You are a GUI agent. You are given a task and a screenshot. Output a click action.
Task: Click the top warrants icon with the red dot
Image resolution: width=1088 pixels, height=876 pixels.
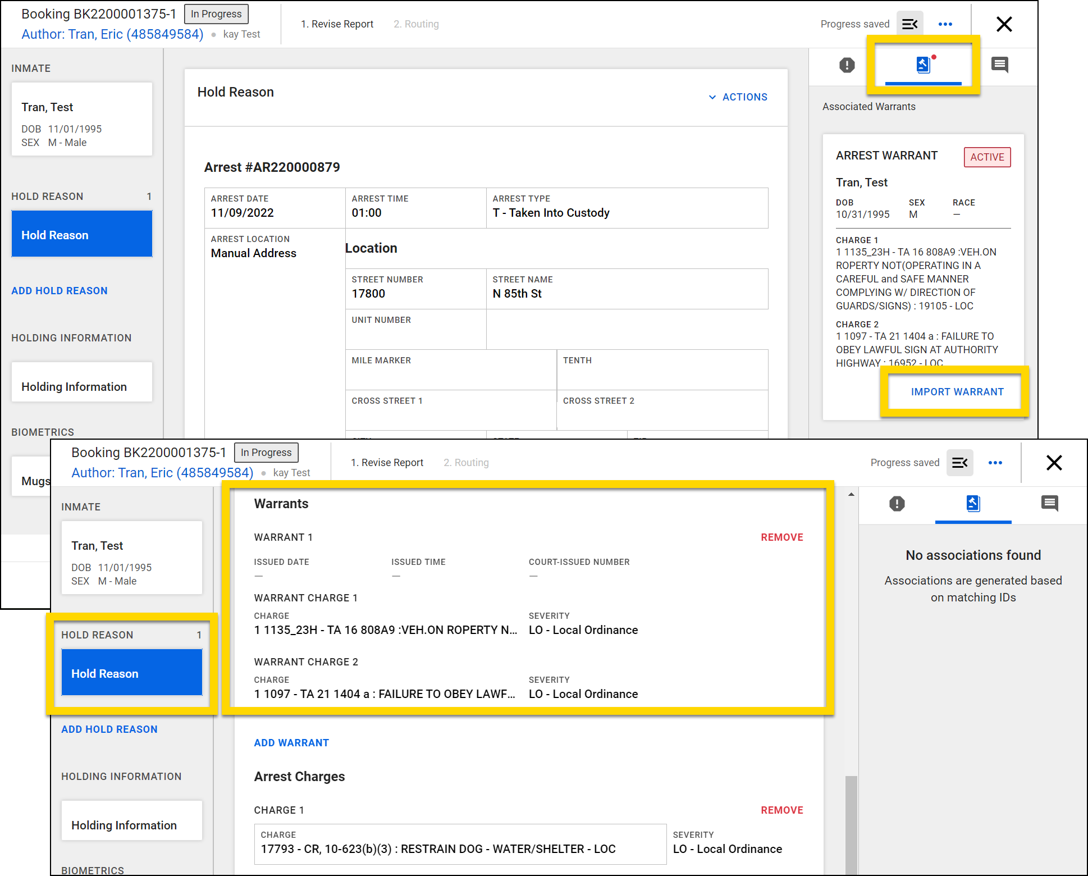(x=923, y=65)
